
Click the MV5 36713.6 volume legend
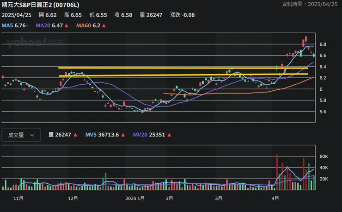click(x=102, y=135)
